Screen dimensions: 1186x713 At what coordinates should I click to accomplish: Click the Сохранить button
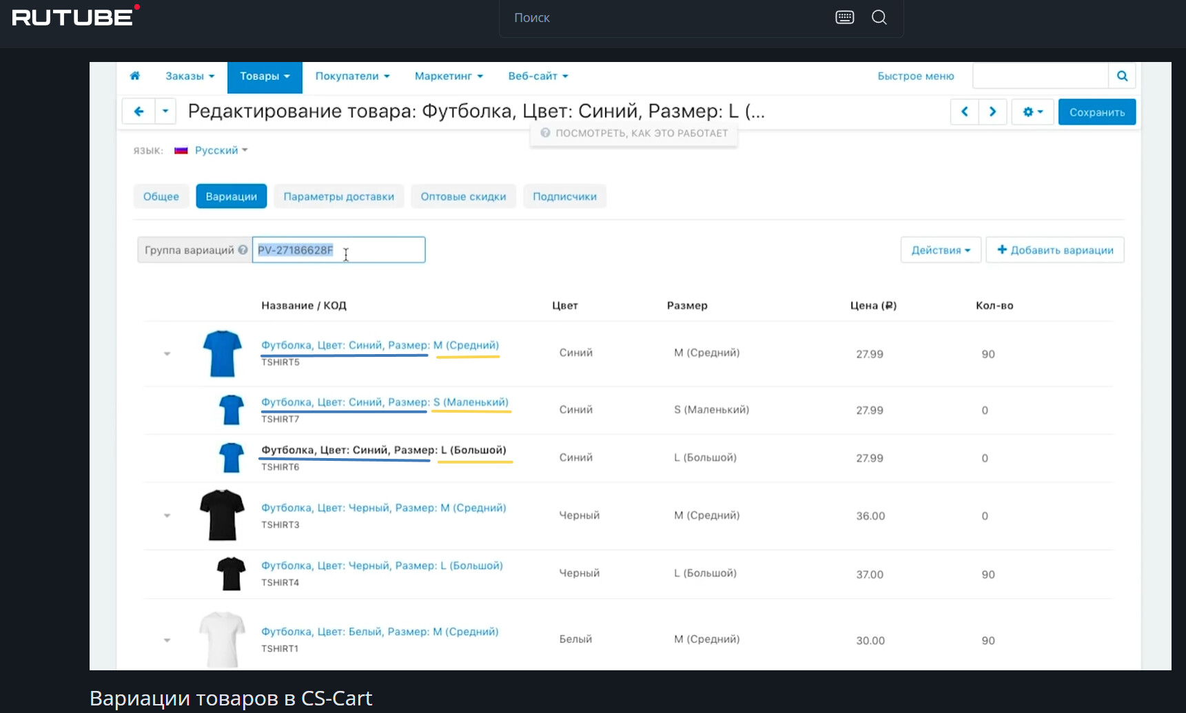click(x=1096, y=112)
